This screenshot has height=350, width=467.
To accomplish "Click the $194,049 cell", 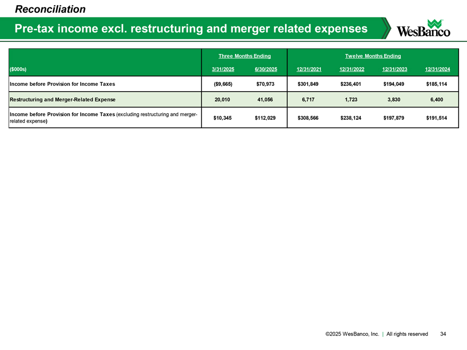I will [x=394, y=84].
